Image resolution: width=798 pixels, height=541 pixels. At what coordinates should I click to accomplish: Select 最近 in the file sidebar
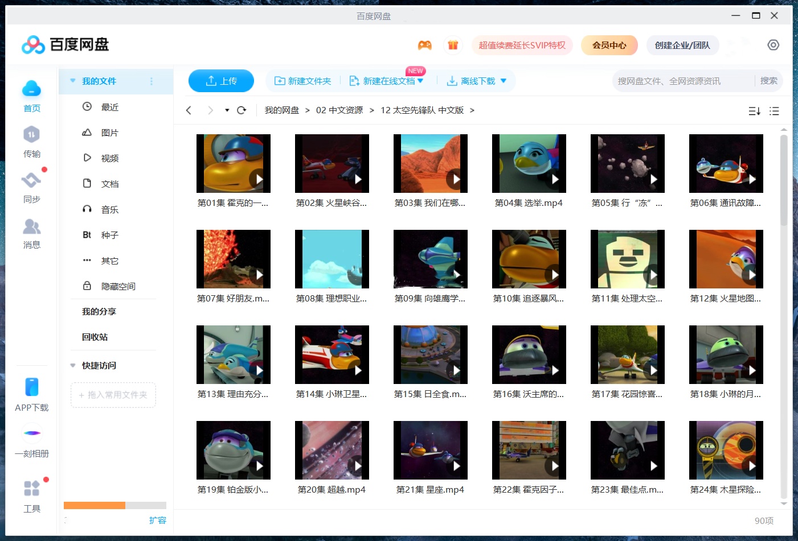pos(110,107)
